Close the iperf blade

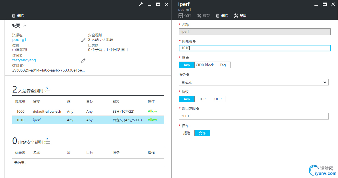pos(333,4)
